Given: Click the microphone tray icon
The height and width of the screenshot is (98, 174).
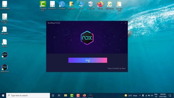Looking at the screenshot, I should click(143, 96).
